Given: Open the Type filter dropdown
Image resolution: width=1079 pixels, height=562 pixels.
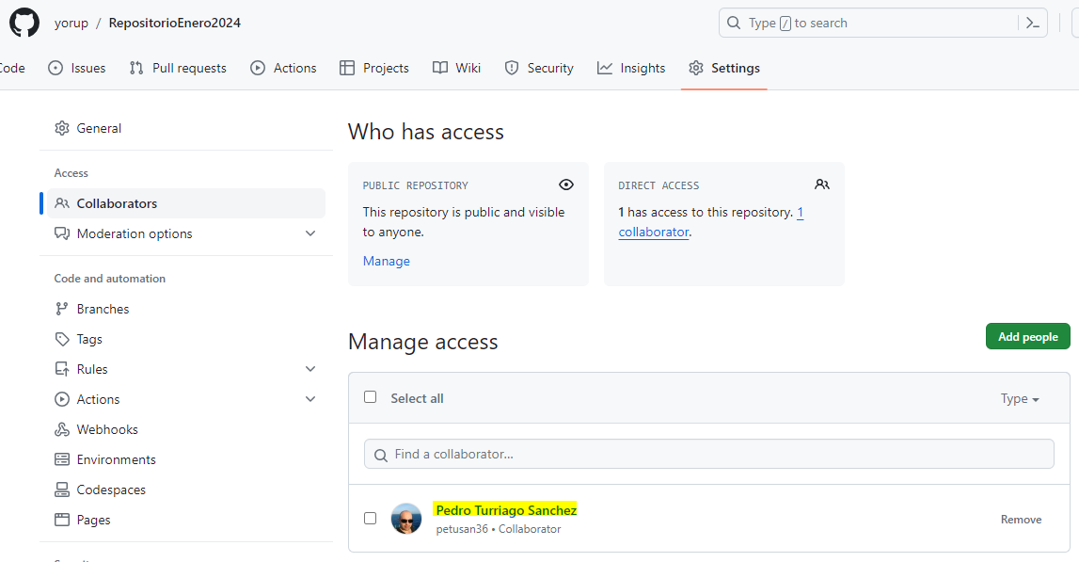Looking at the screenshot, I should click(x=1019, y=398).
